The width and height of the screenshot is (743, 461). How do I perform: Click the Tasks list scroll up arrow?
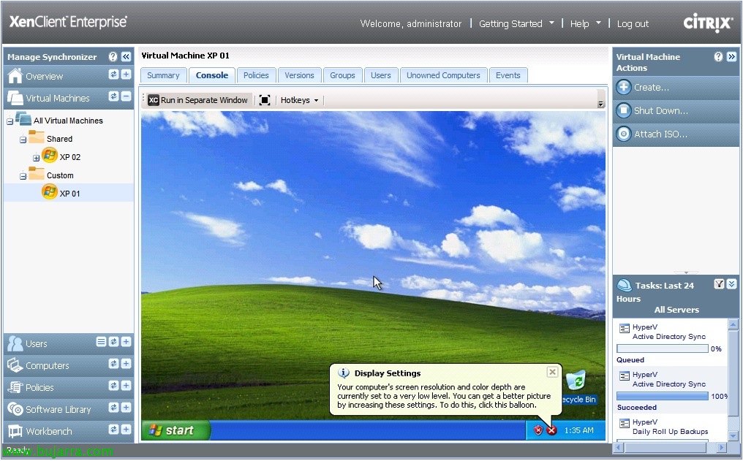tap(733, 324)
